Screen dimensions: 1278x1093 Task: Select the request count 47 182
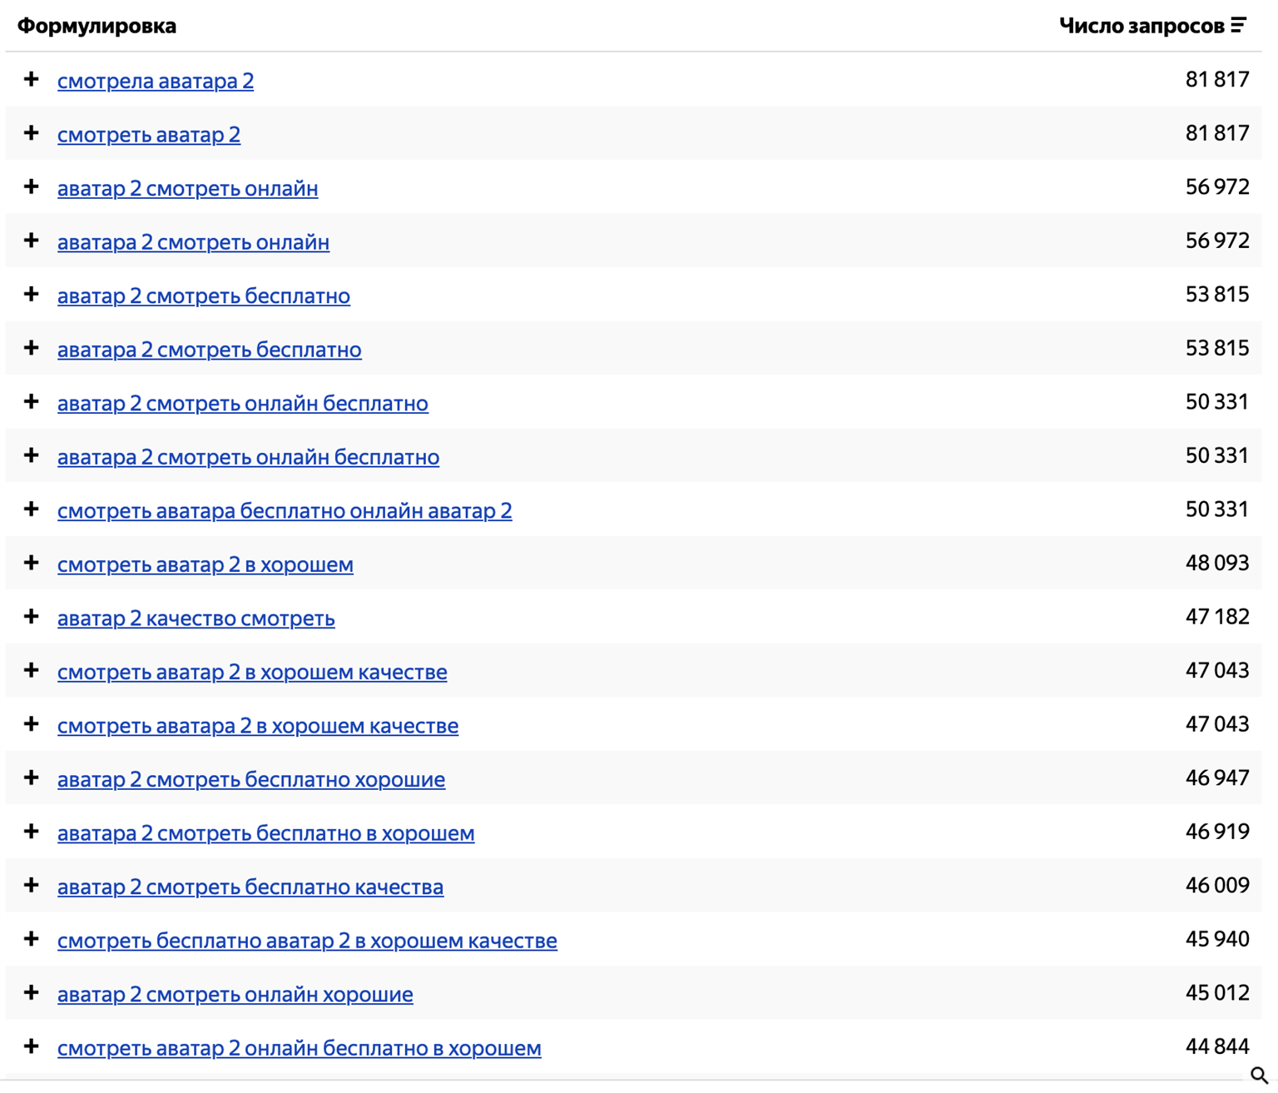(x=1217, y=616)
